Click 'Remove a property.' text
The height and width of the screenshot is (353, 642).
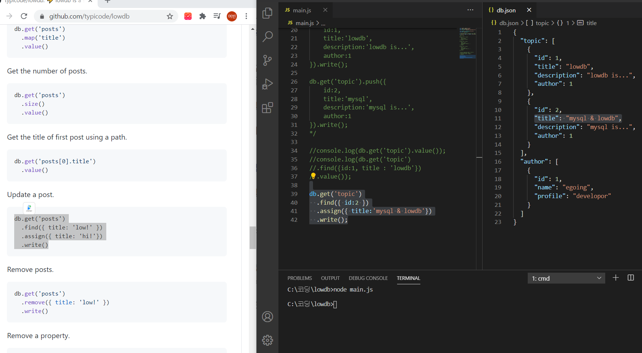click(39, 336)
